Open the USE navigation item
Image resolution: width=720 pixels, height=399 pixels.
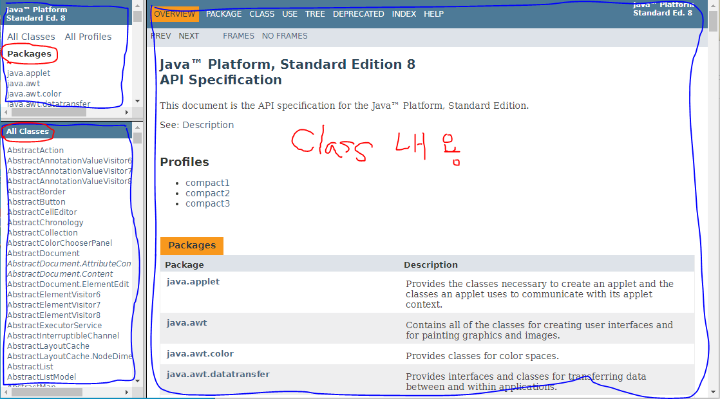[x=290, y=14]
